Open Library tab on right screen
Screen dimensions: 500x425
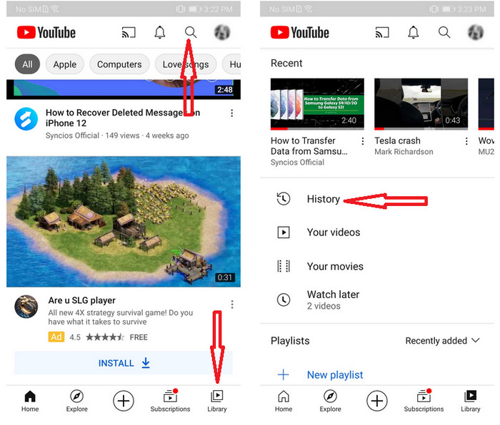pos(470,401)
